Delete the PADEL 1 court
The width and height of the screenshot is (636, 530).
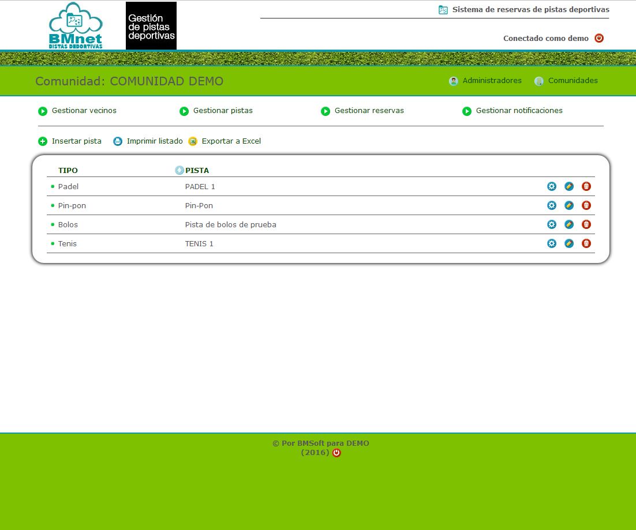click(586, 186)
